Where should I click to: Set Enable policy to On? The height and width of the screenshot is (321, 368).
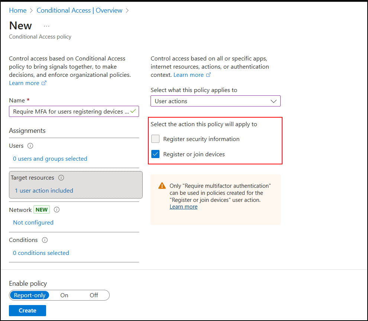64,295
